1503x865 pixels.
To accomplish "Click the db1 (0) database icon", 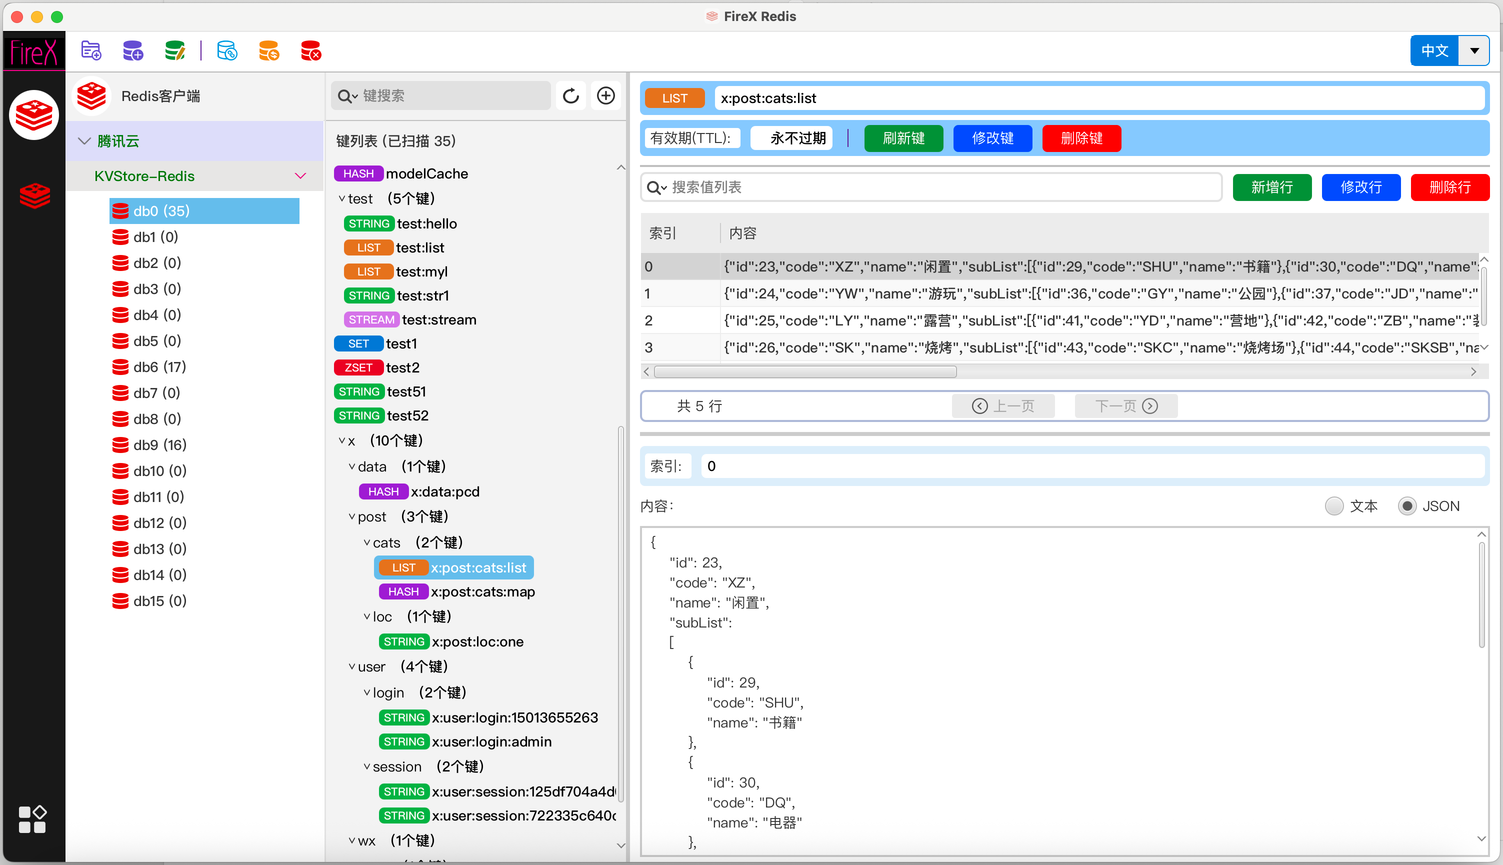I will 120,237.
